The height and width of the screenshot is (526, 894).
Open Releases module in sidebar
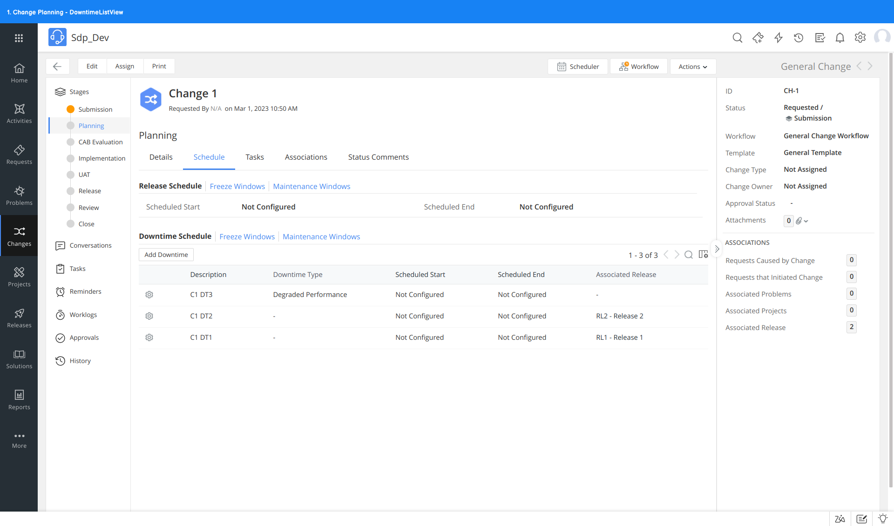click(19, 318)
